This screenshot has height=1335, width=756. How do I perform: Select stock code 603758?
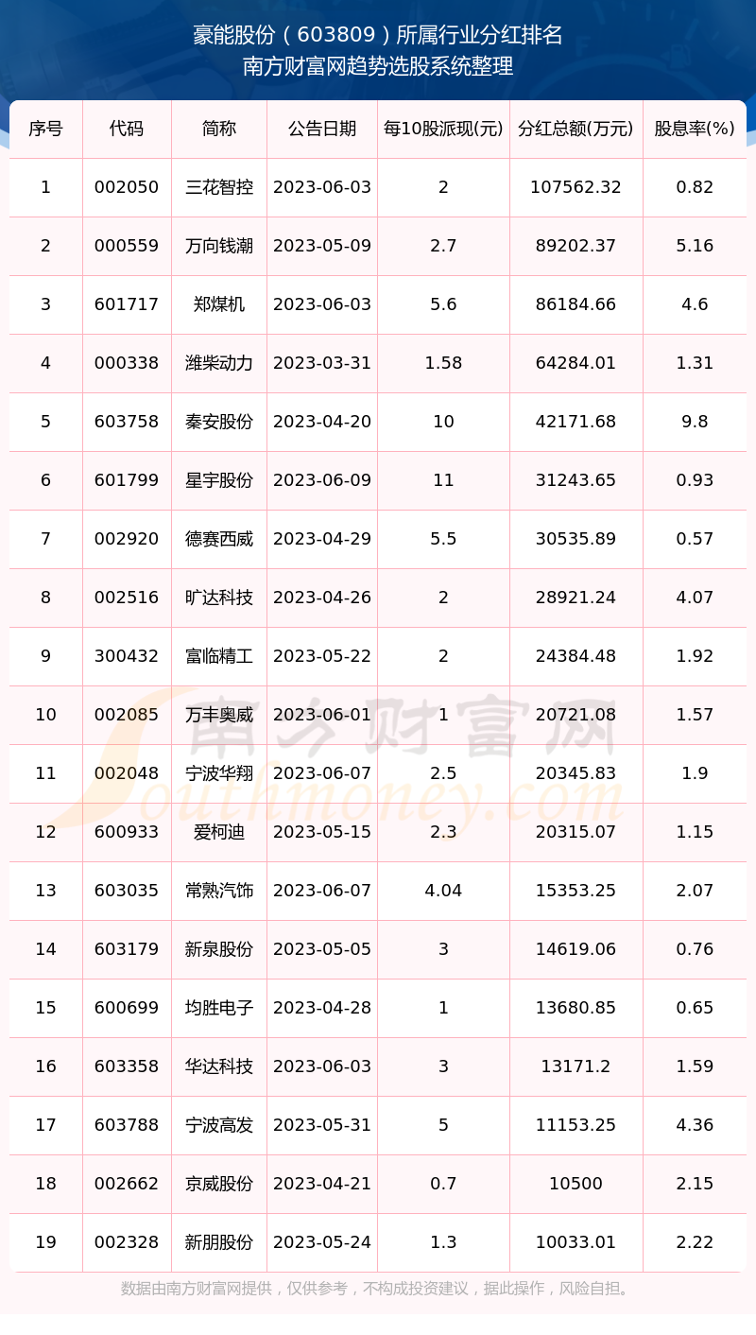tap(127, 422)
